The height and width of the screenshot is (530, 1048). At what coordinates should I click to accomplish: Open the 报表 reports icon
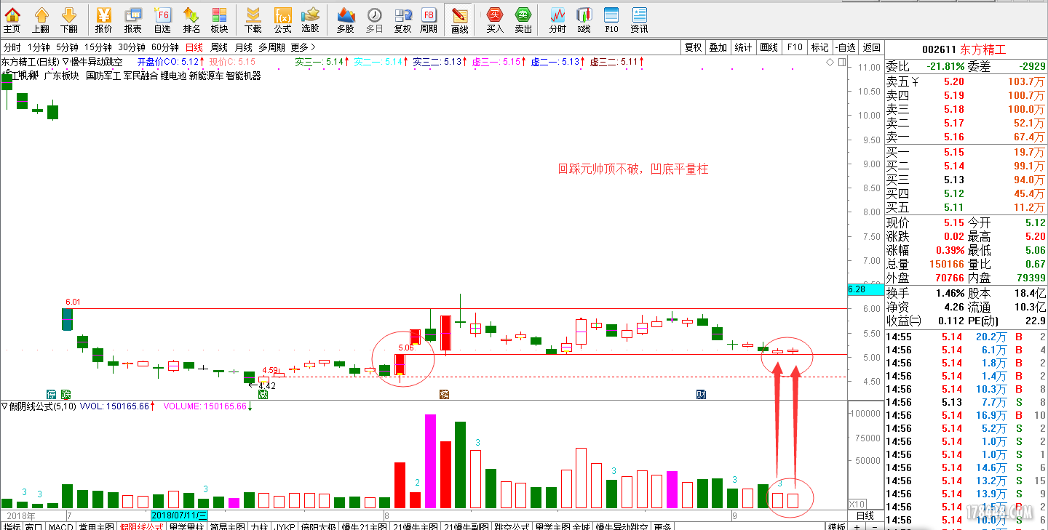pyautogui.click(x=133, y=20)
